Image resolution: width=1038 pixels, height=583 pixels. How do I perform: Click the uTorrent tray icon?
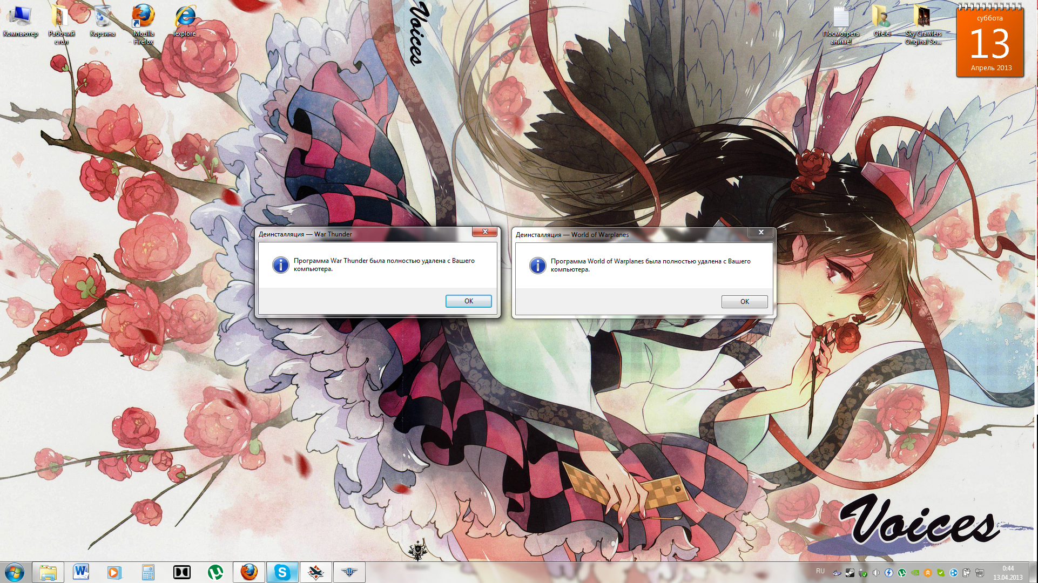click(x=902, y=573)
